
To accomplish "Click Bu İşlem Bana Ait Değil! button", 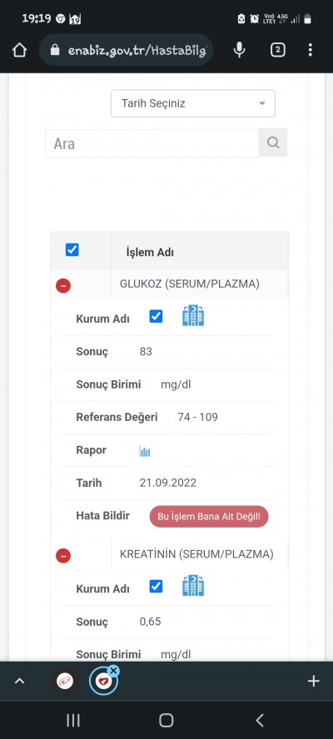I will pos(208,517).
